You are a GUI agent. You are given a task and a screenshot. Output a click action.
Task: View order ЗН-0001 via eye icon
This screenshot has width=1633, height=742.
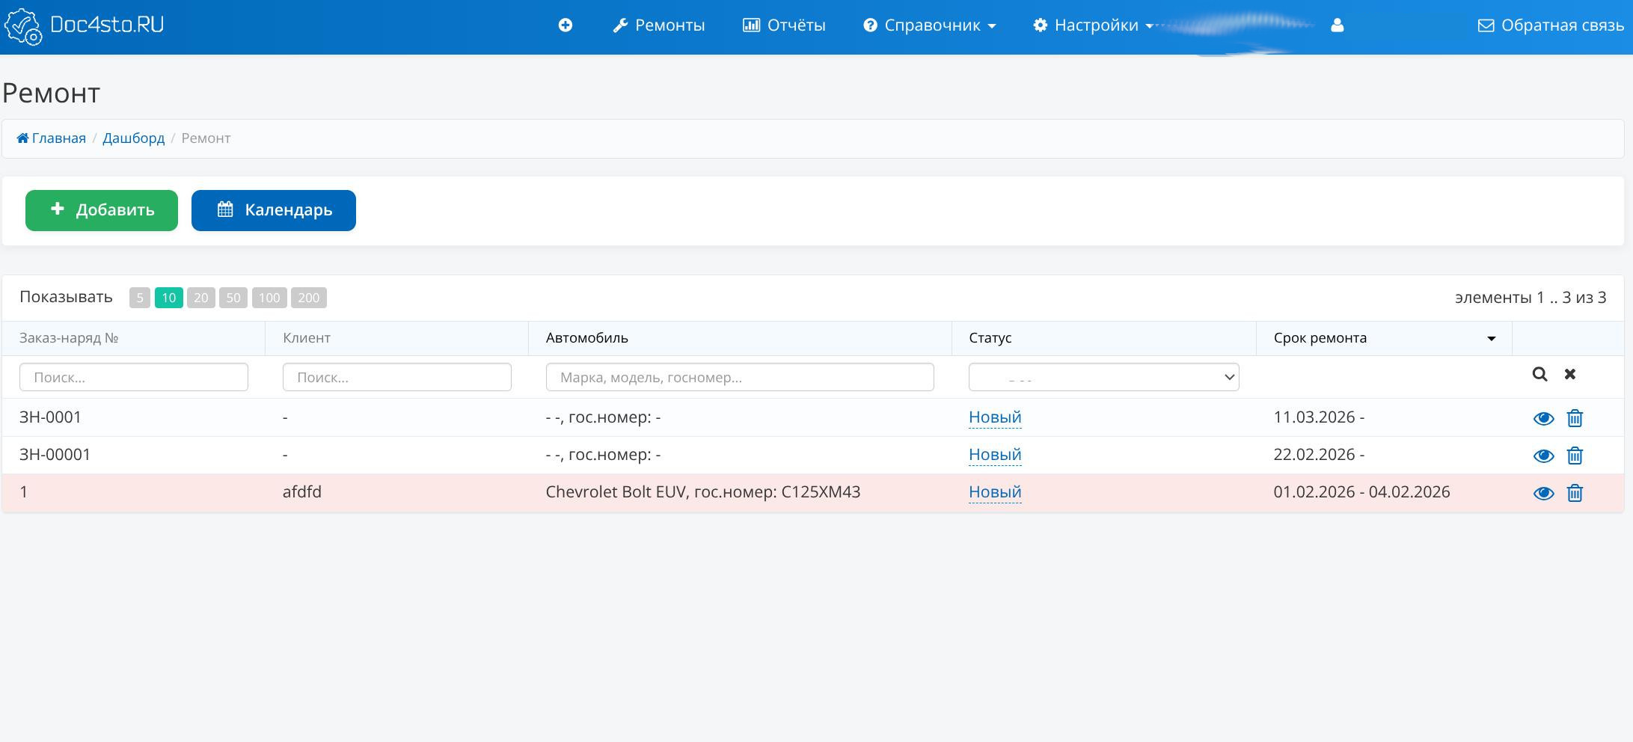pos(1543,418)
